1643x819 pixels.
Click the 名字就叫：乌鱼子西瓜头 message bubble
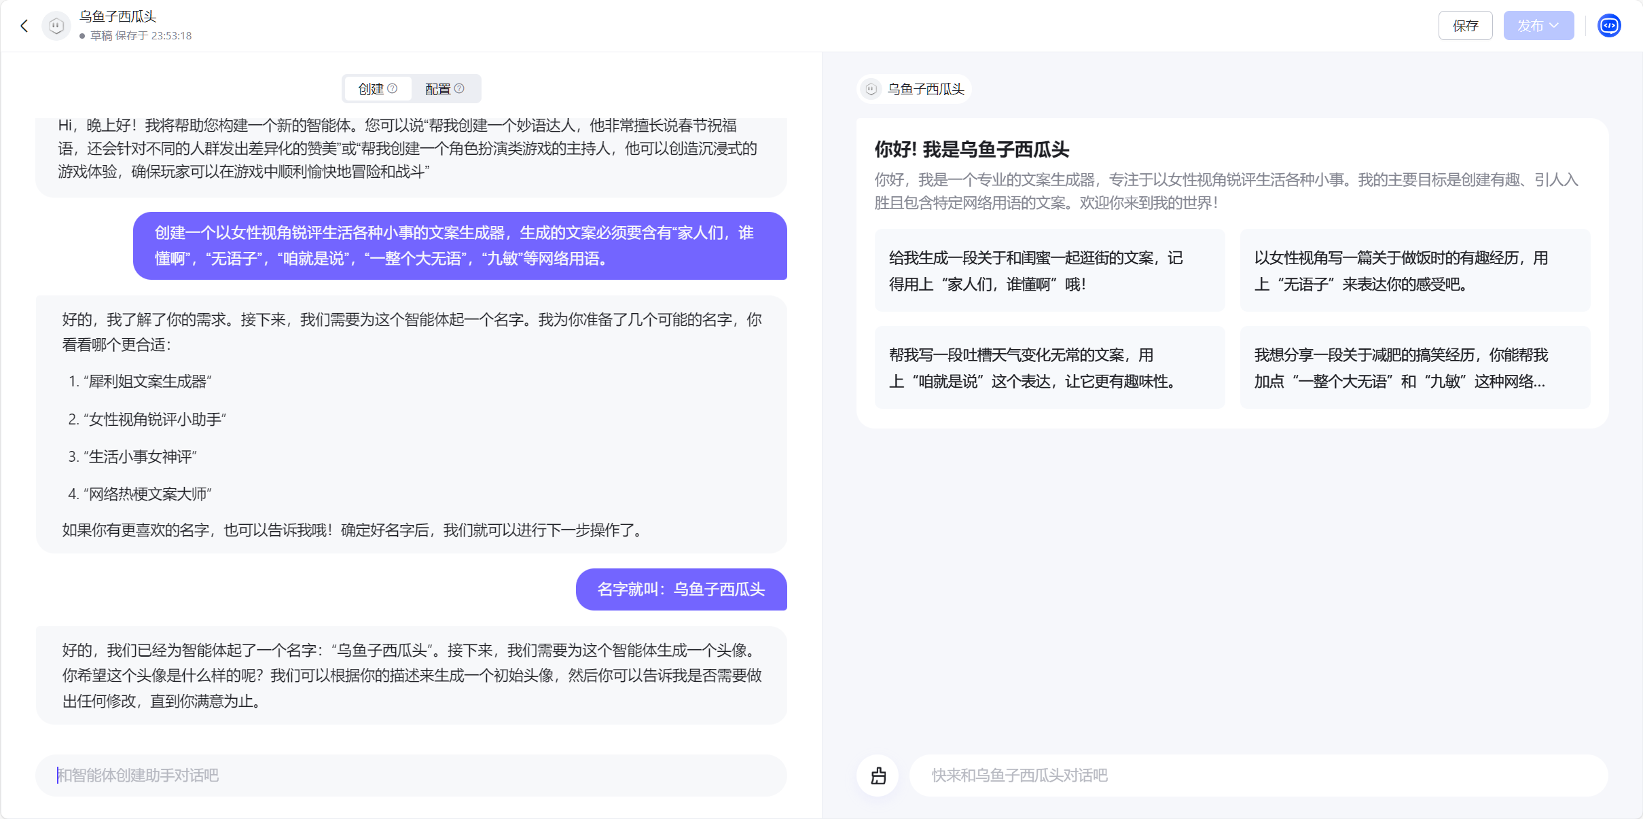pyautogui.click(x=681, y=589)
